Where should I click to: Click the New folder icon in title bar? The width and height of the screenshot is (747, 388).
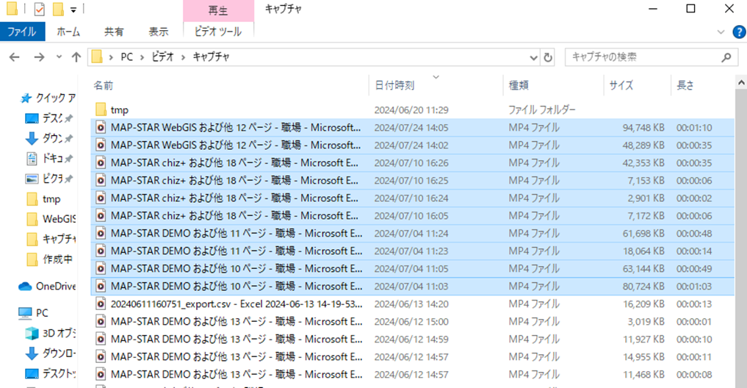tap(58, 9)
